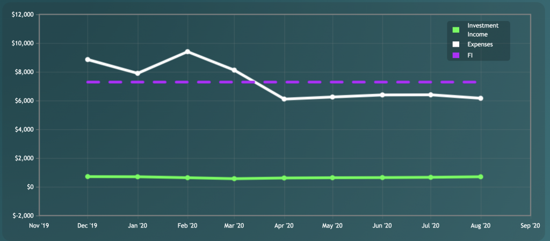Viewport: 550px width, 241px height.
Task: Select the Investment Income point for Mar '20
Action: click(x=234, y=179)
